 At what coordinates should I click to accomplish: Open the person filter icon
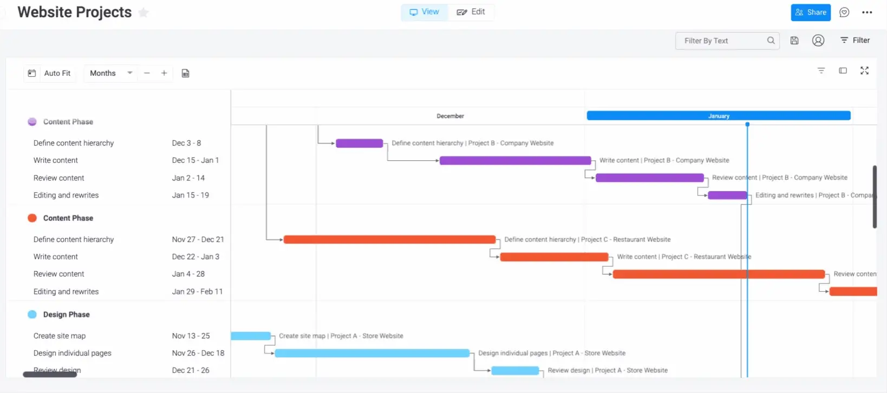tap(818, 41)
